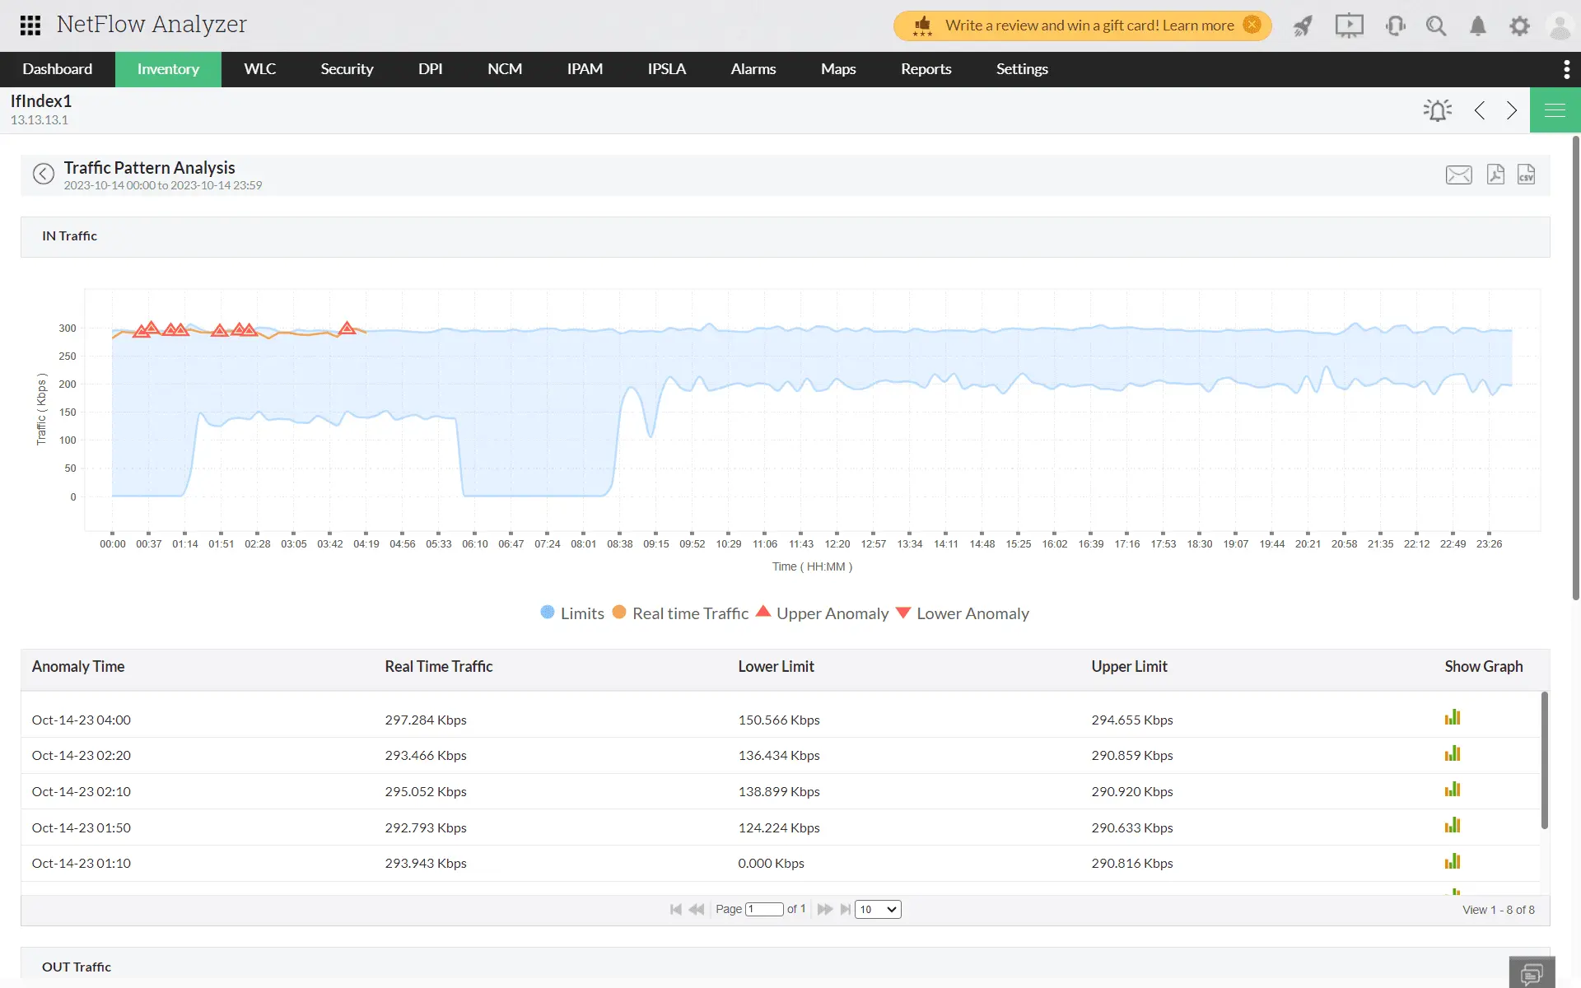Toggle the Upper Anomaly legend marker

(x=763, y=613)
